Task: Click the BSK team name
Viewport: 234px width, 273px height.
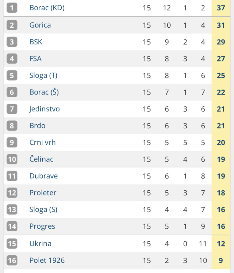Action: click(36, 42)
